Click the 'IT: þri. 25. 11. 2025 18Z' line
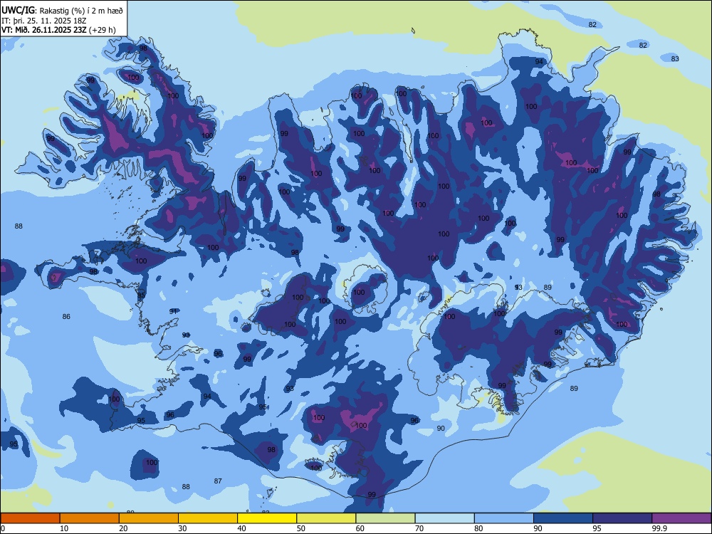712x534 pixels. (43, 21)
